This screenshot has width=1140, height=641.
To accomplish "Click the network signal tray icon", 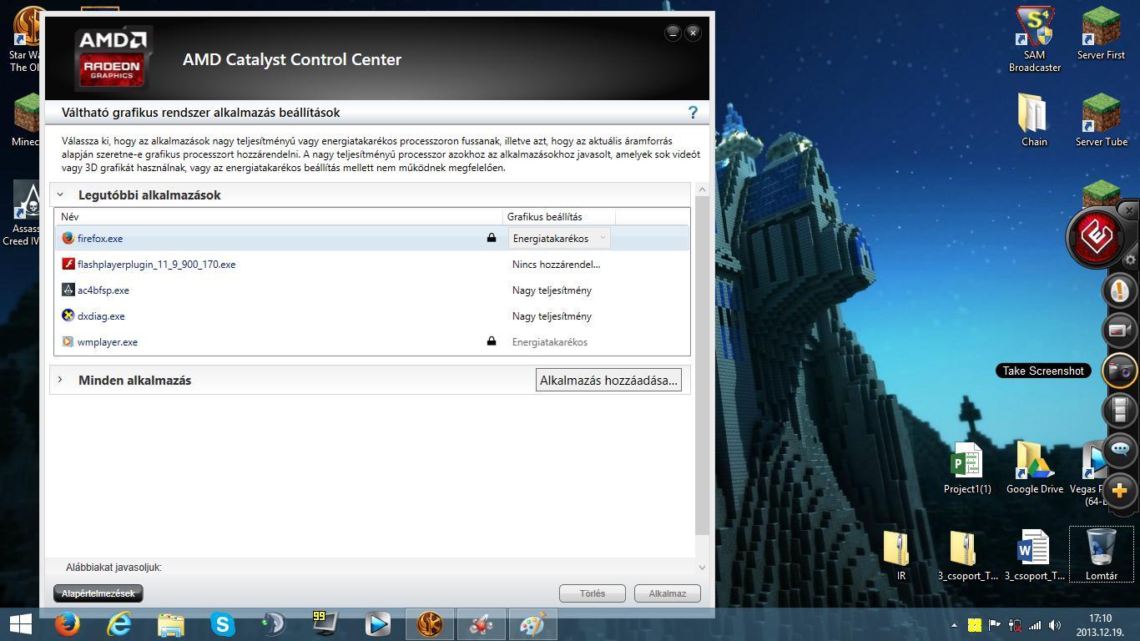I will 1035,624.
